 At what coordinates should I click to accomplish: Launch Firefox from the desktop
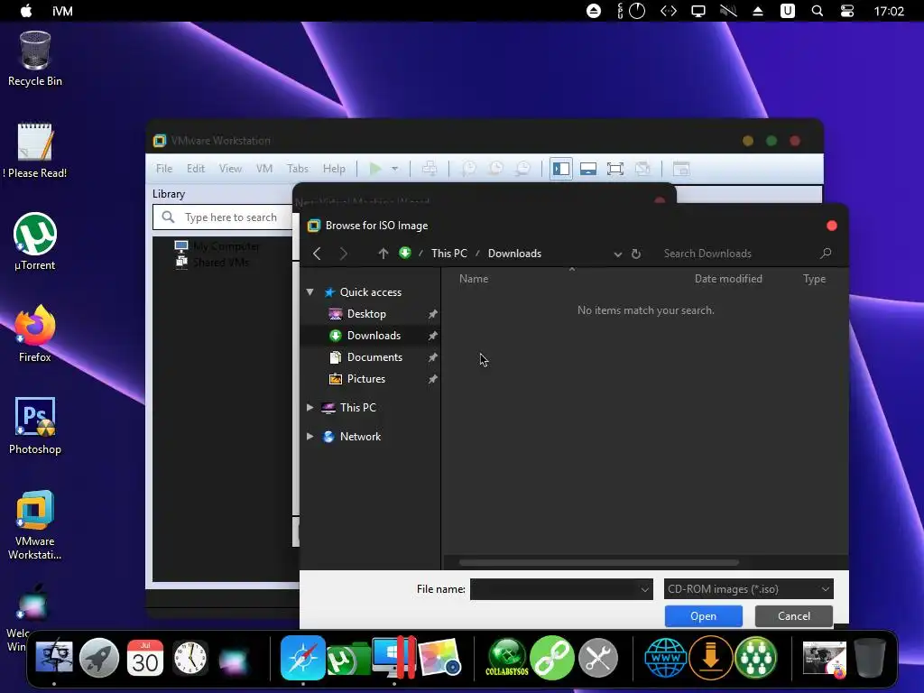[35, 334]
